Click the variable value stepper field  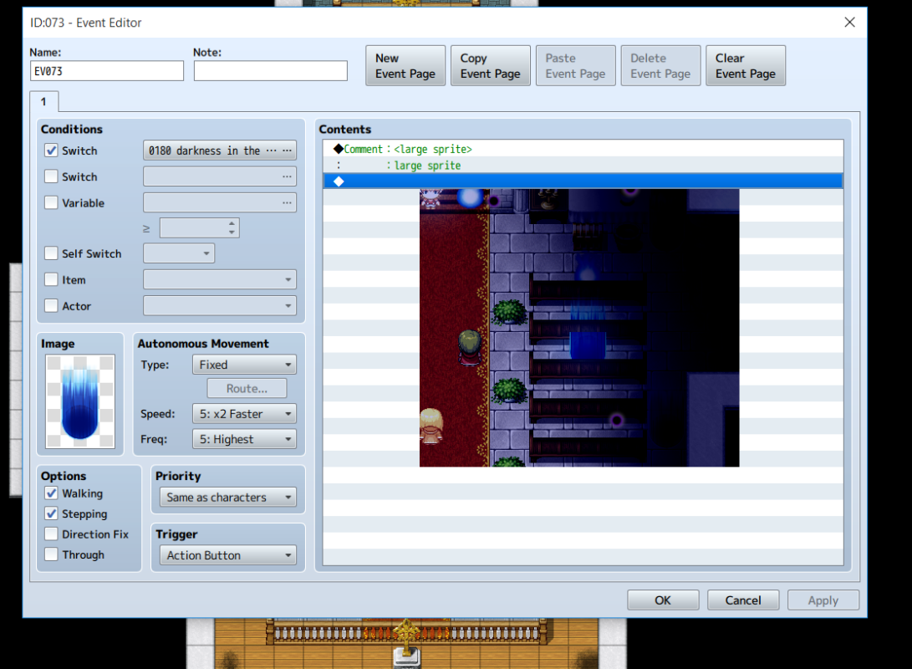(x=200, y=228)
